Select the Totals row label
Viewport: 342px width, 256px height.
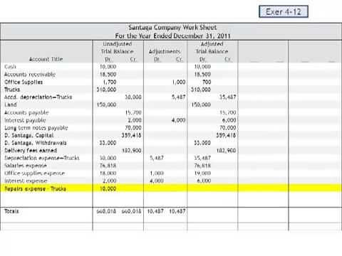[11, 211]
